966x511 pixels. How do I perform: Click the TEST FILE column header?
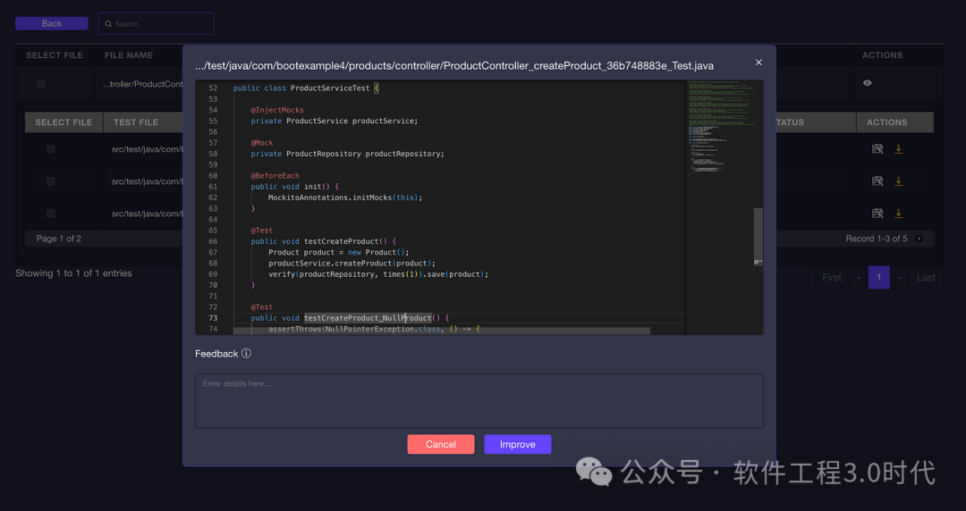(x=136, y=121)
